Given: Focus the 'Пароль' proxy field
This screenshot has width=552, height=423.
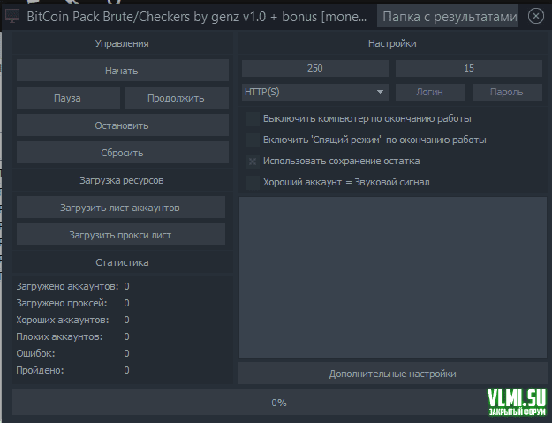Looking at the screenshot, I should pos(508,92).
